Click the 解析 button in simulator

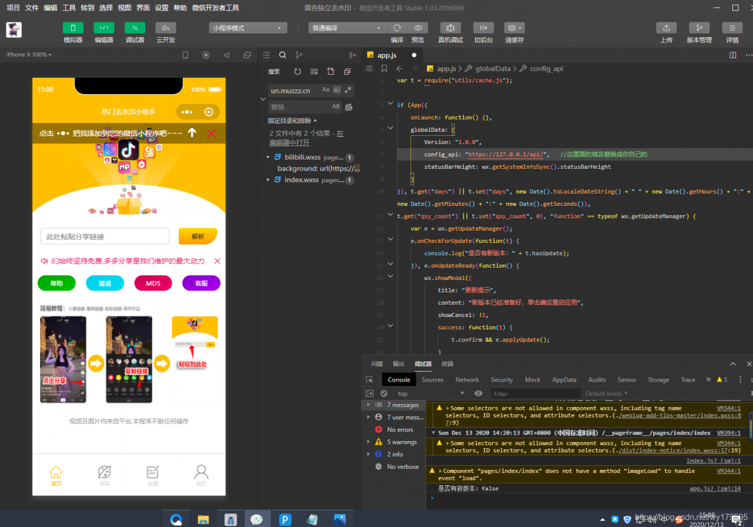pyautogui.click(x=198, y=236)
